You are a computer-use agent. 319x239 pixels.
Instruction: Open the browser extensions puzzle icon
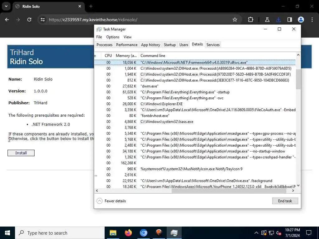251,20
